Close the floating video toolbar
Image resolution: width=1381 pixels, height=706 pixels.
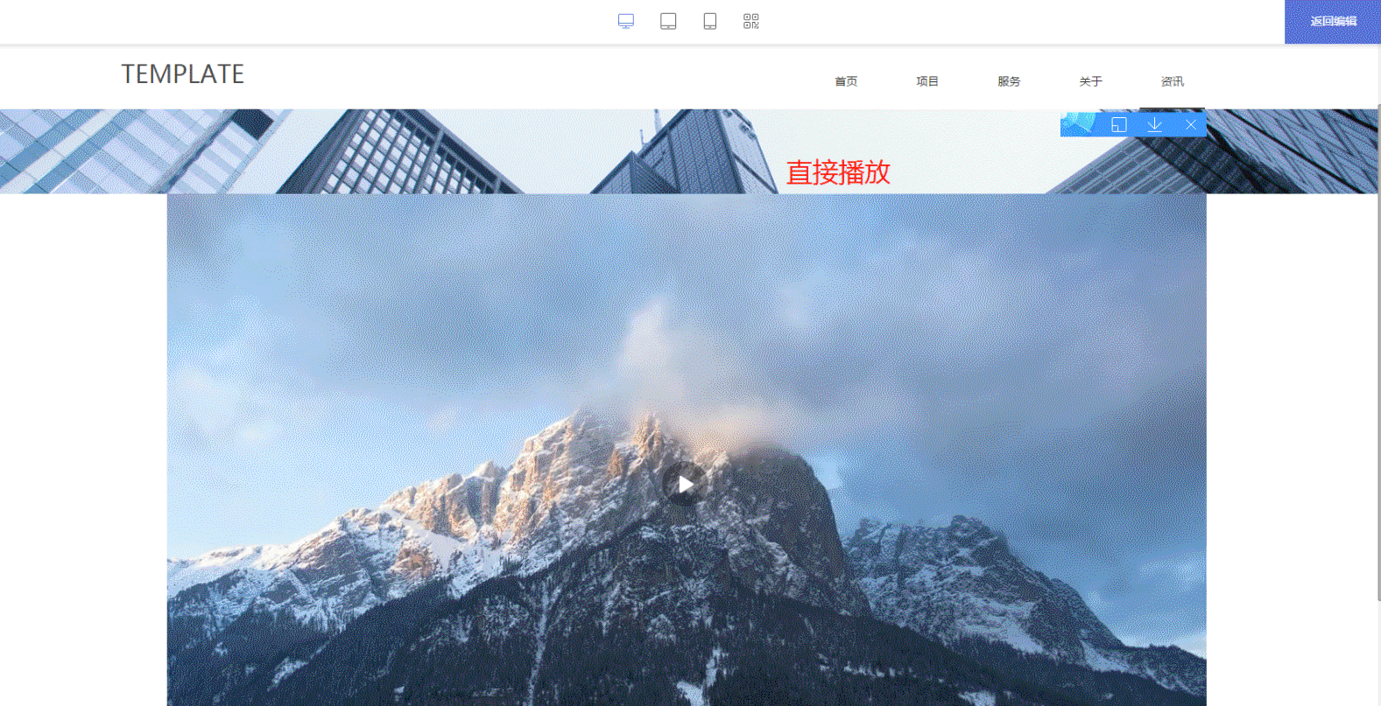point(1191,124)
